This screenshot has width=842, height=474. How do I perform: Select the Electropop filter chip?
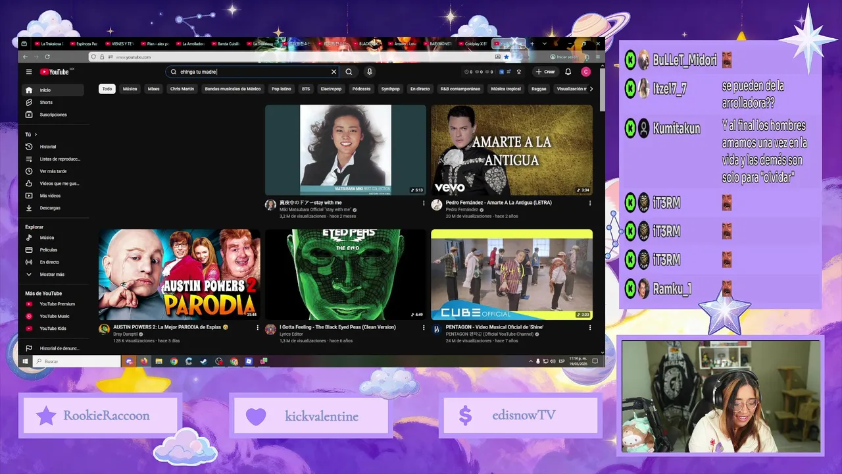coord(331,89)
